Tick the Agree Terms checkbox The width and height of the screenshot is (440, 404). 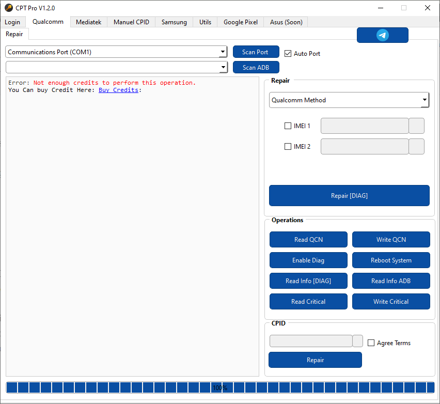pos(371,343)
